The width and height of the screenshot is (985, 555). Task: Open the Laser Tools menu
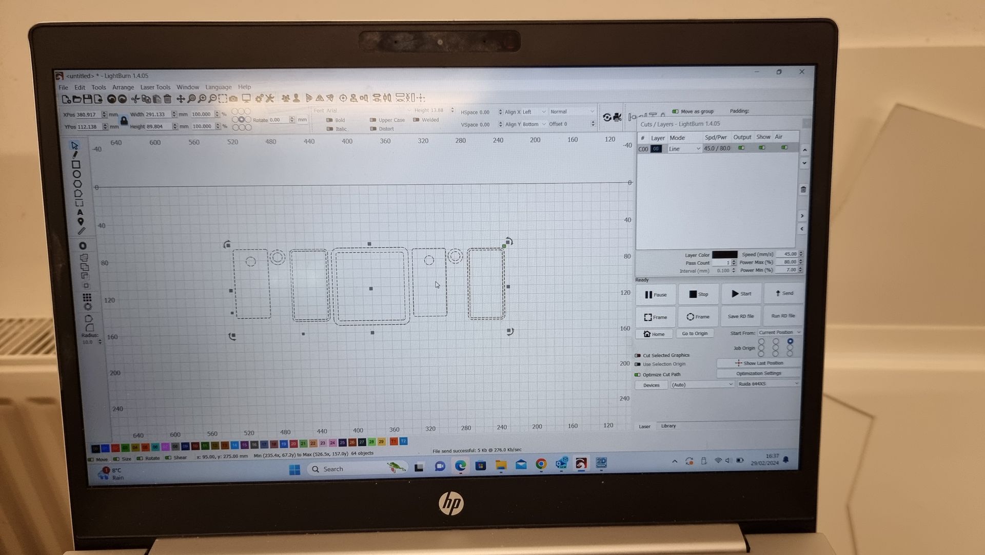155,87
